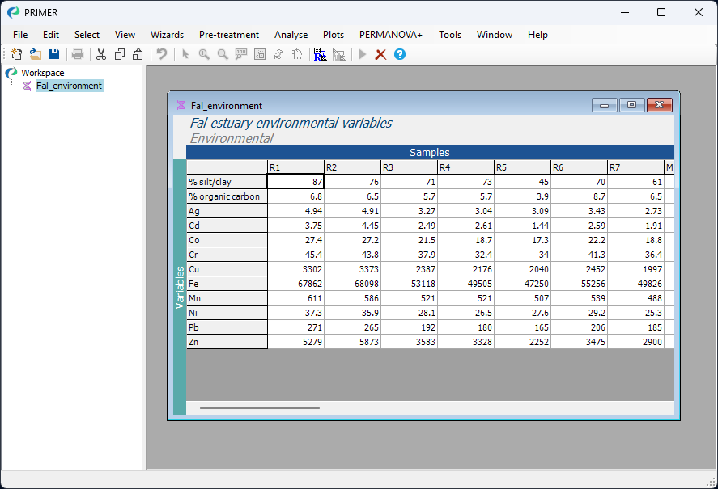Screen dimensions: 718x489
Task: Open Help via blue question mark icon
Action: point(399,54)
